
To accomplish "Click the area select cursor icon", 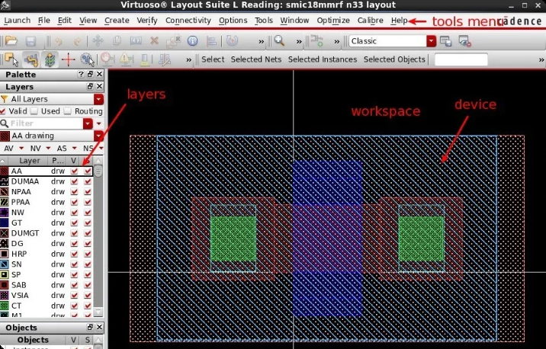I will click(87, 59).
